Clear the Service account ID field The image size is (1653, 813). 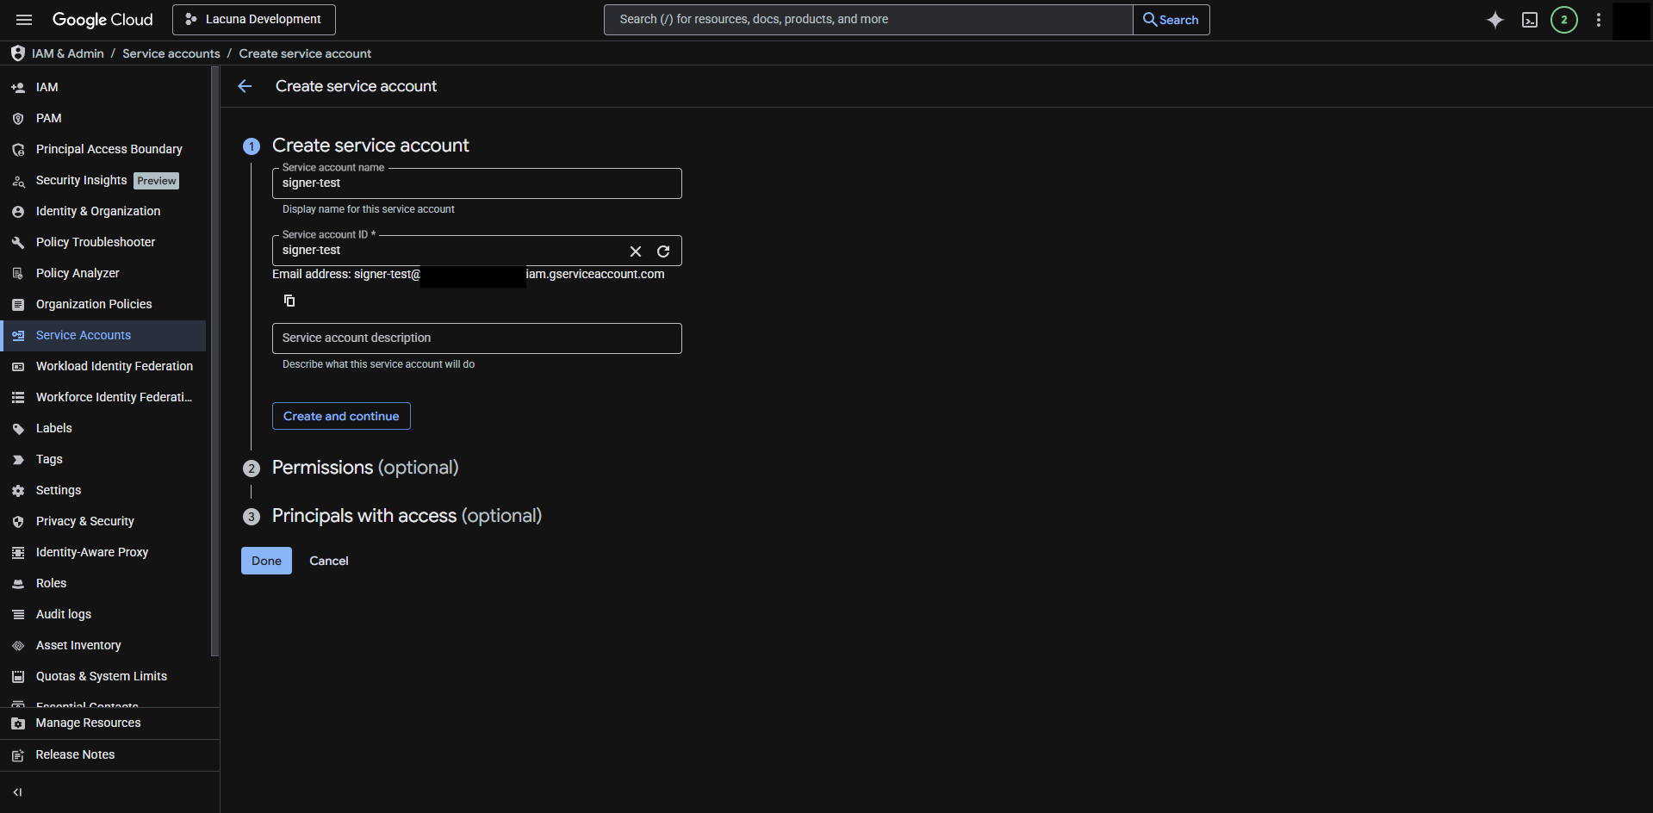point(636,251)
